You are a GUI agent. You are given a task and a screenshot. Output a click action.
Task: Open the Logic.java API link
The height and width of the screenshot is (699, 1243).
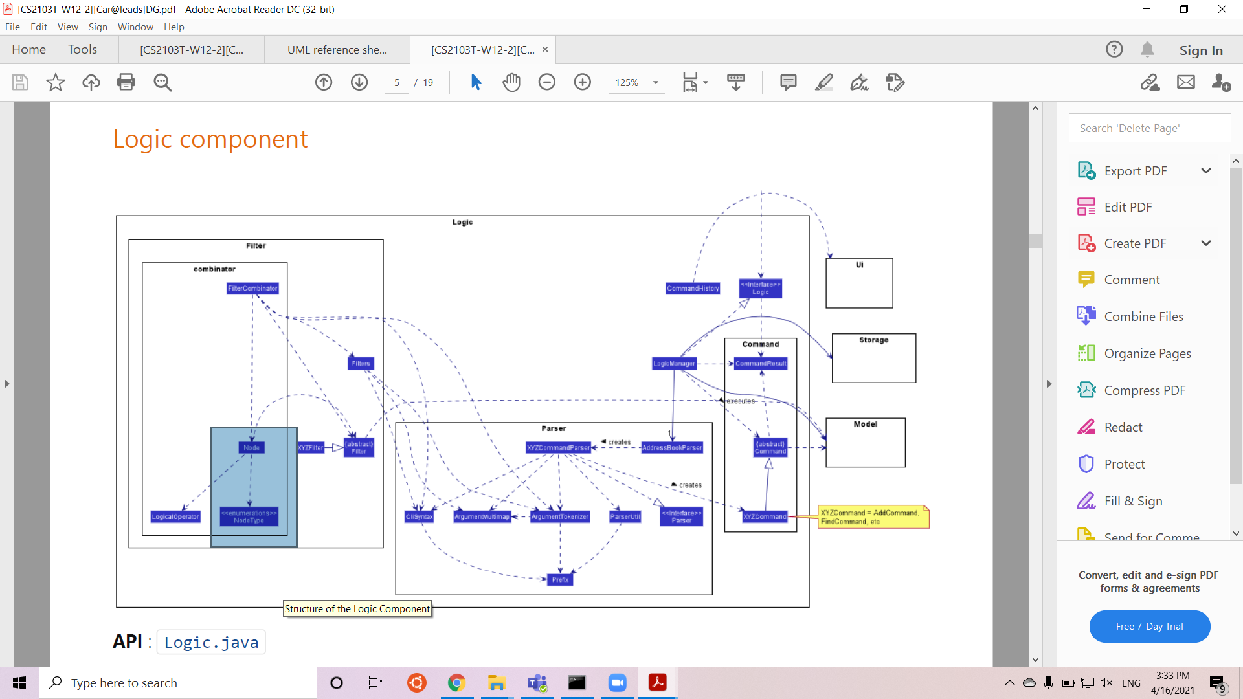[211, 642]
